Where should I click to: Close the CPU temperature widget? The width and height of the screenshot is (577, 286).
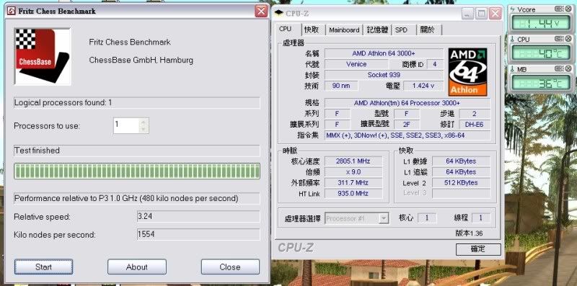click(x=568, y=39)
